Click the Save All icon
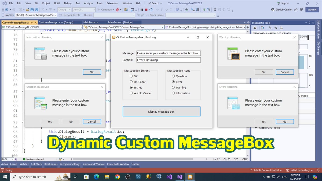This screenshot has height=181, width=322. pyautogui.click(x=36, y=10)
